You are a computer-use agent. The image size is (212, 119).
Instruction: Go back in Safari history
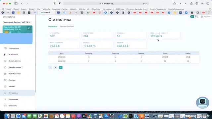pyautogui.click(x=22, y=4)
